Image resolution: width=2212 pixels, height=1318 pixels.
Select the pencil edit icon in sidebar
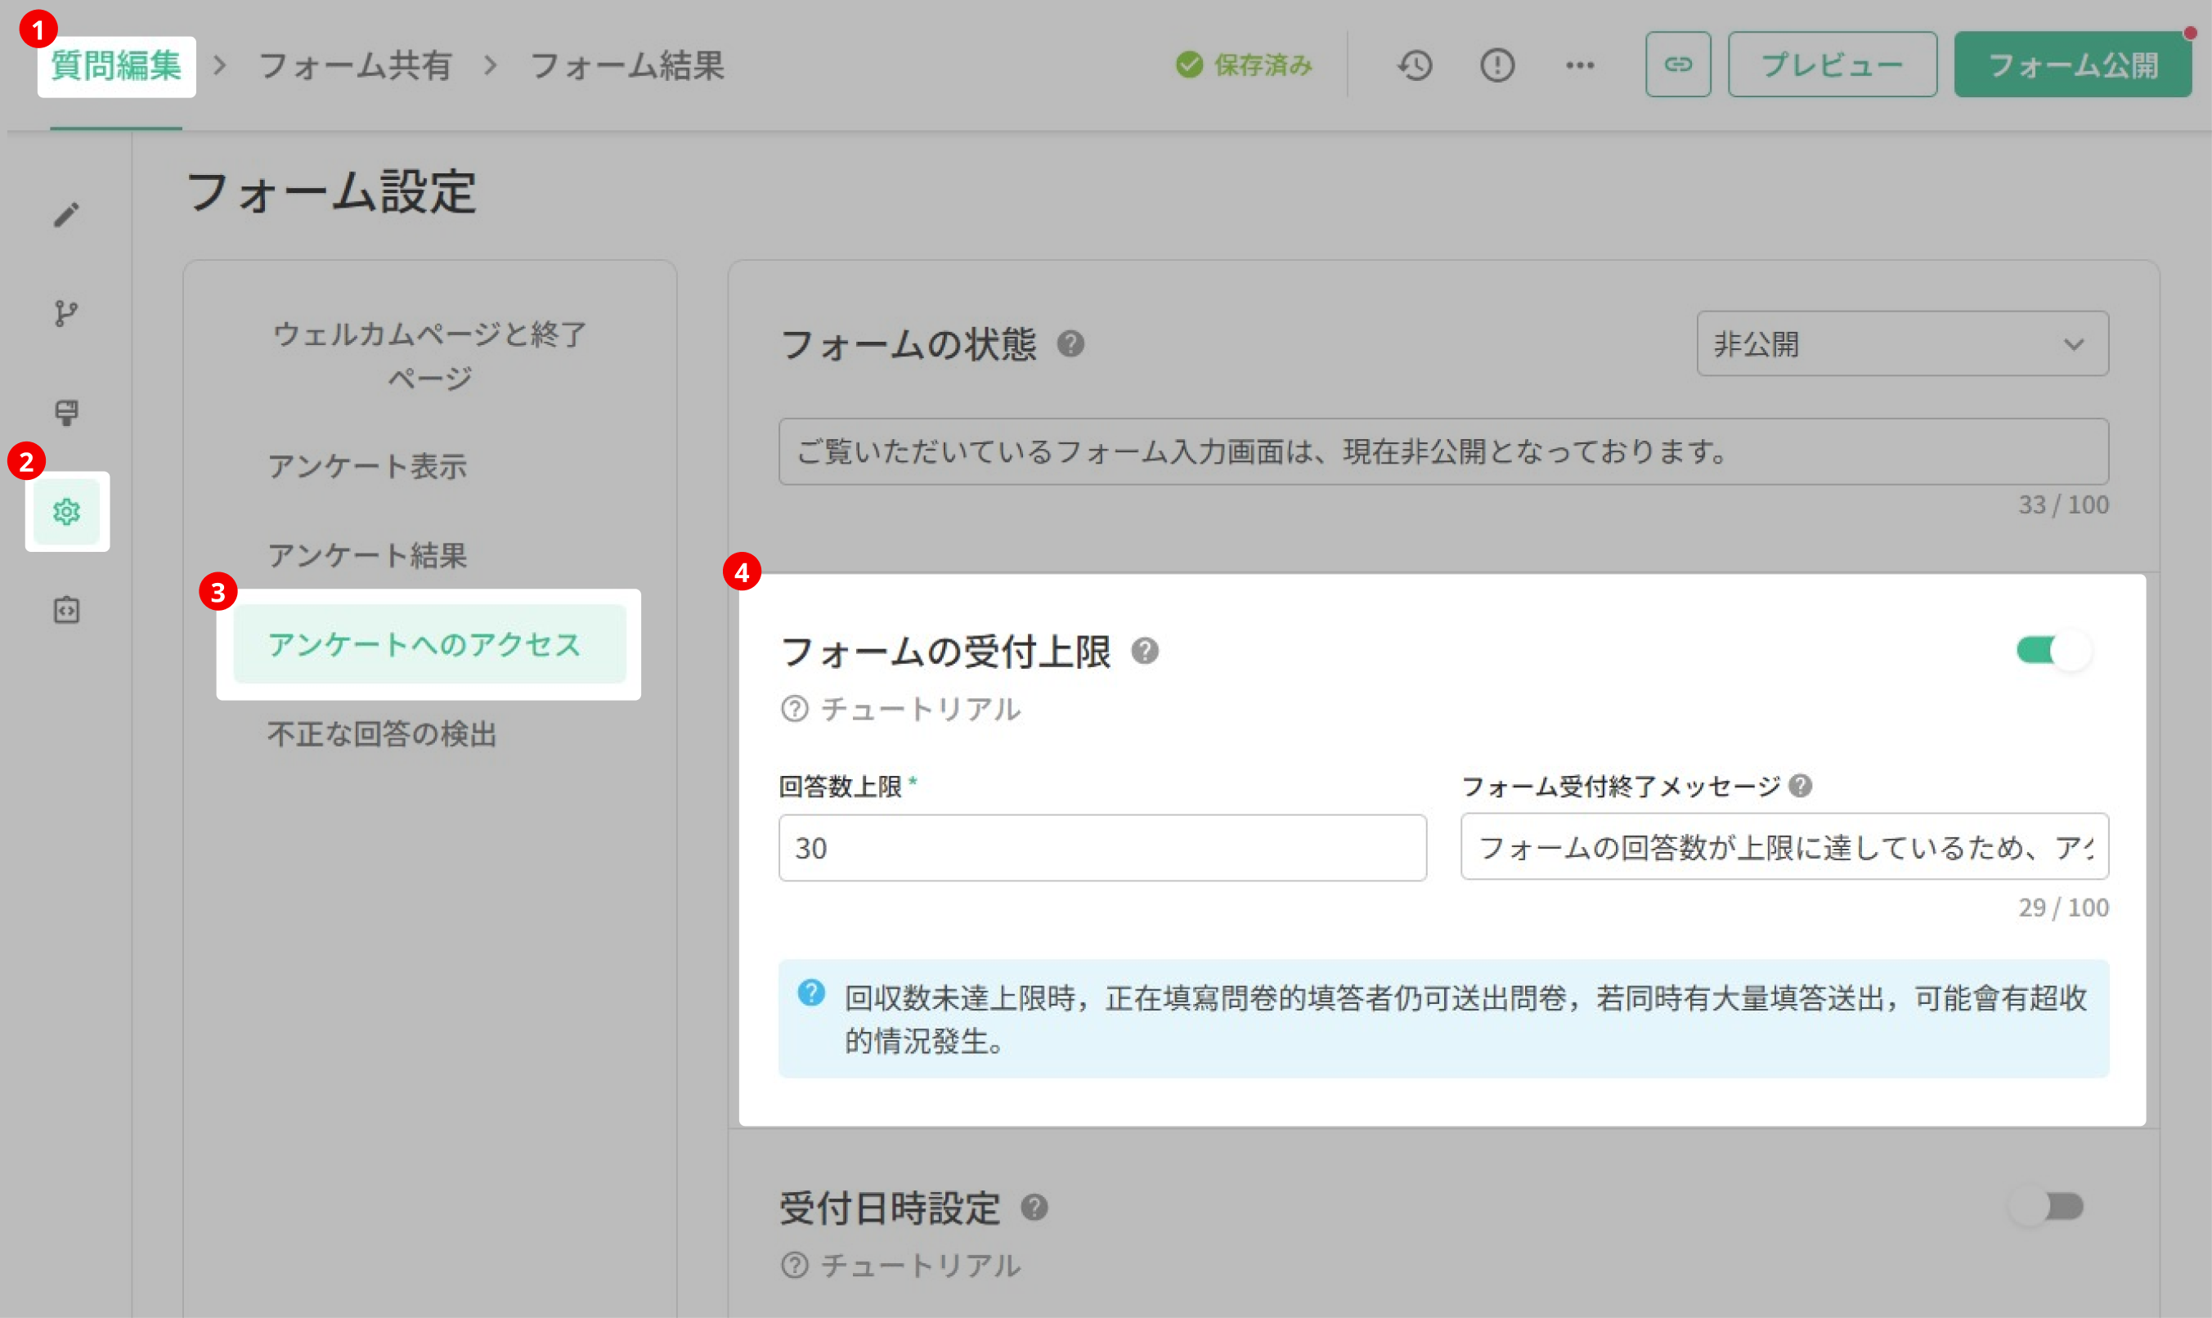point(66,214)
